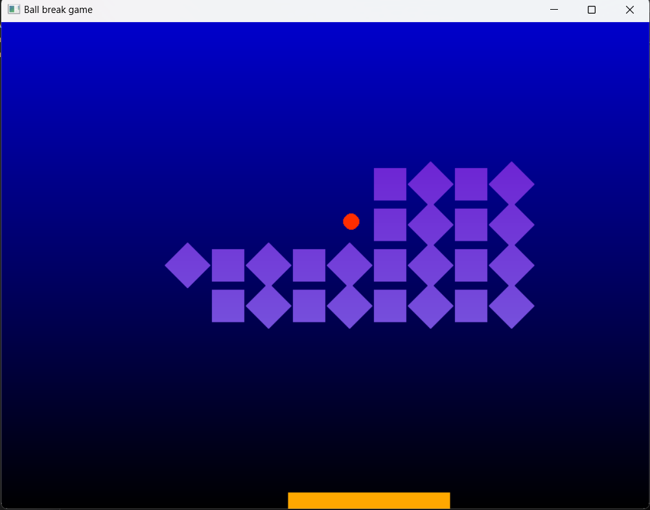
Task: Click the purple diamond at the far right edge
Action: 513,265
